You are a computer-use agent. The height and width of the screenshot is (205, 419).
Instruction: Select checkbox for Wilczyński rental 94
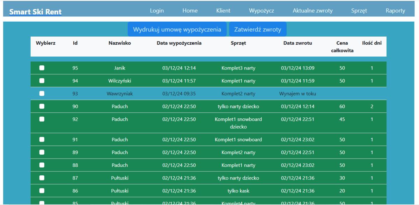(x=42, y=81)
